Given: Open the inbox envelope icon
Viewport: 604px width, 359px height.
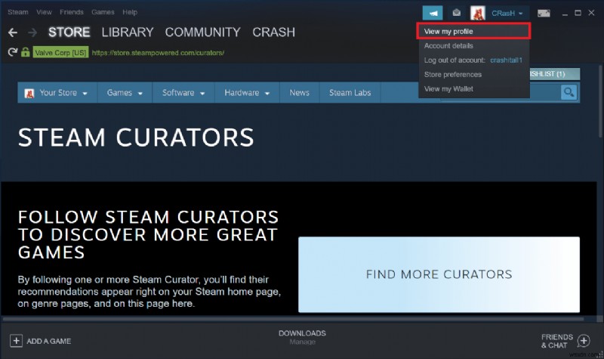Looking at the screenshot, I should click(x=457, y=13).
